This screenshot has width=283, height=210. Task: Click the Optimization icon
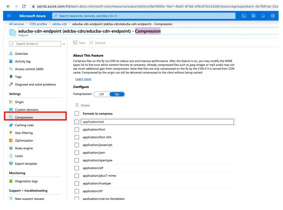11,140
